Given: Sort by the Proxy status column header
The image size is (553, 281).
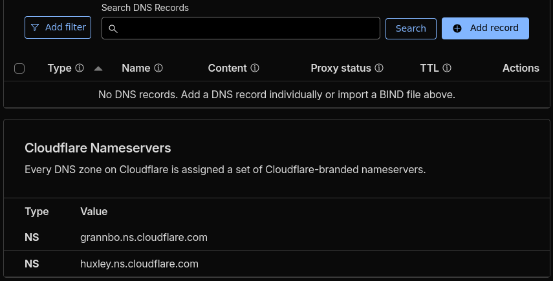Looking at the screenshot, I should click(341, 68).
